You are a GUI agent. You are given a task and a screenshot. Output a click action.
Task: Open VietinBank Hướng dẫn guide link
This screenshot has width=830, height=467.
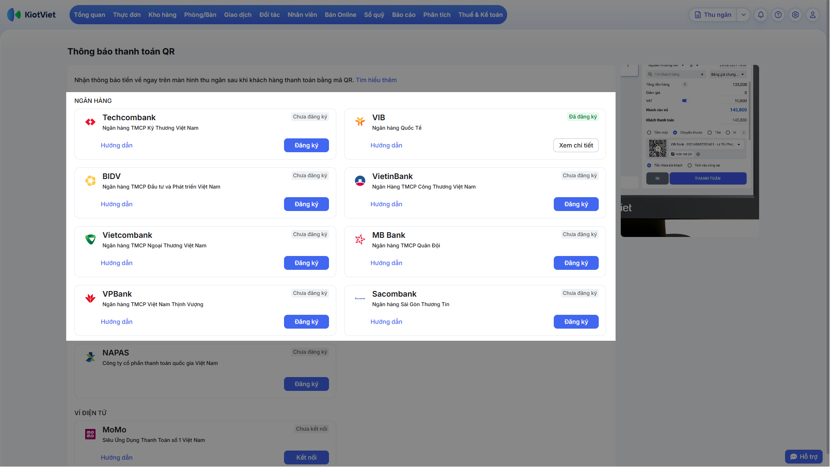[386, 204]
